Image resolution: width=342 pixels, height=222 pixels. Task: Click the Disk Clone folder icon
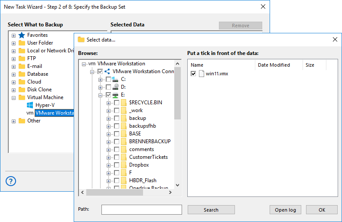(22, 90)
